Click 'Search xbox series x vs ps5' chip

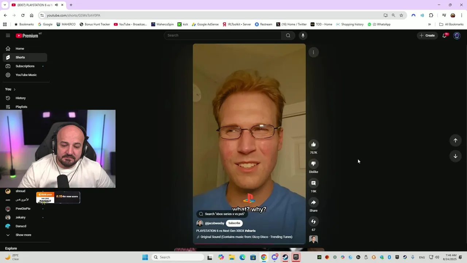pos(222,214)
